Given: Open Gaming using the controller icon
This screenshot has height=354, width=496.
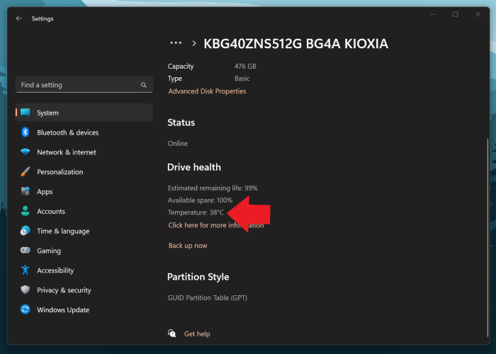Looking at the screenshot, I should (x=26, y=251).
